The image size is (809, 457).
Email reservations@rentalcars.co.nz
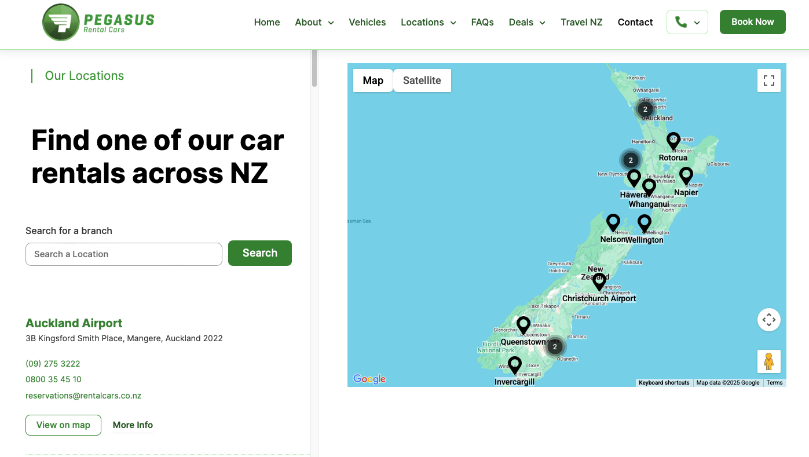coord(83,396)
